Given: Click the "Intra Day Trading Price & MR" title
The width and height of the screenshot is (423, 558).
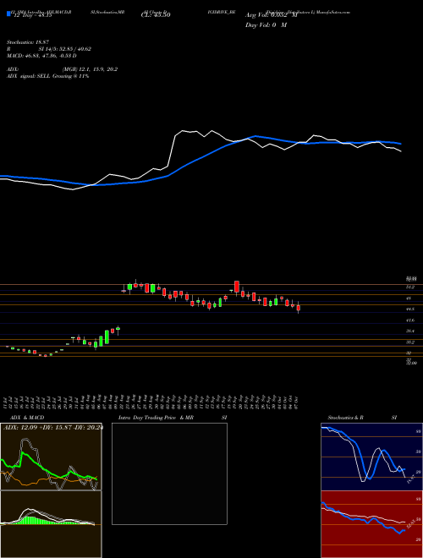Looking at the screenshot, I should point(156,418).
